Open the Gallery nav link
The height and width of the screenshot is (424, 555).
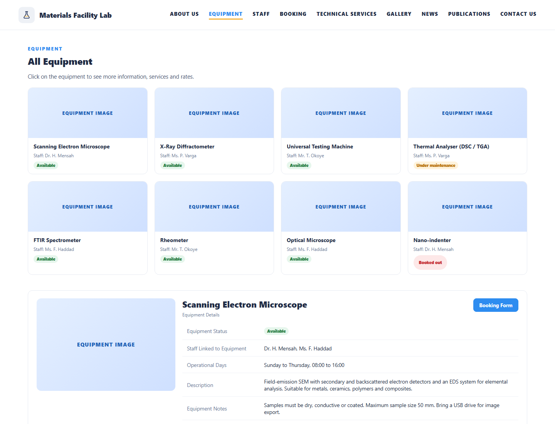click(x=399, y=14)
